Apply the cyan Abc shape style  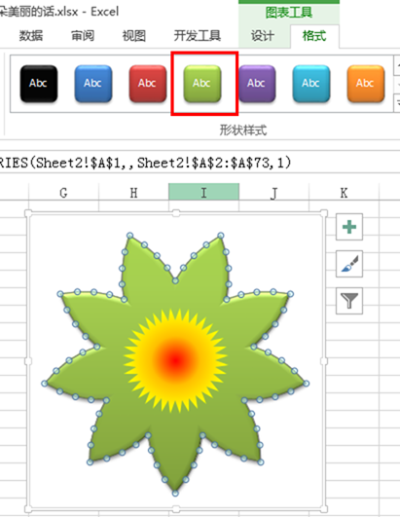click(x=311, y=84)
